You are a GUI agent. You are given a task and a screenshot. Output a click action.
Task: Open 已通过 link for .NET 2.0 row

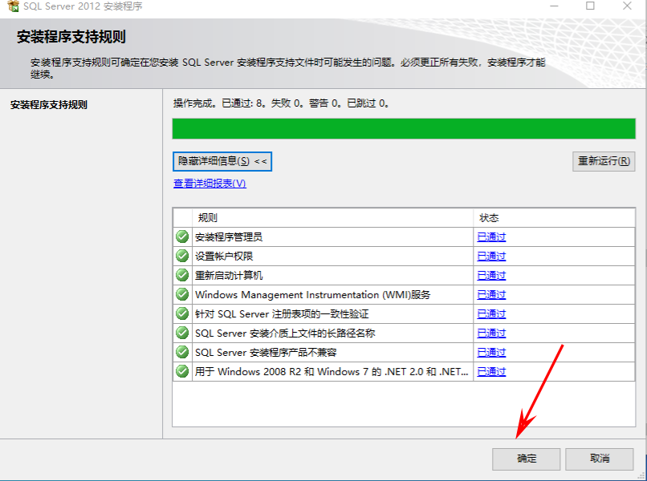pos(491,372)
